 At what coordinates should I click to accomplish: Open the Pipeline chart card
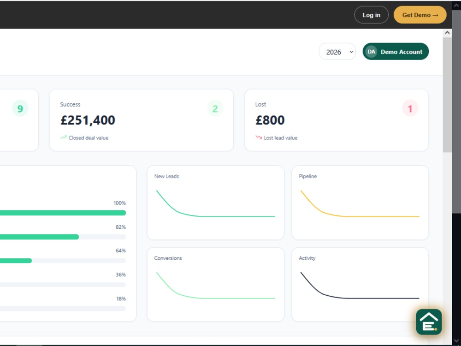(360, 203)
